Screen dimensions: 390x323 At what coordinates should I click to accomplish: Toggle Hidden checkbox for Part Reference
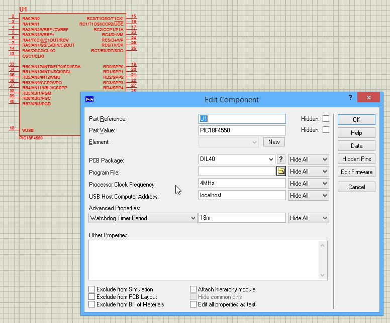point(326,119)
